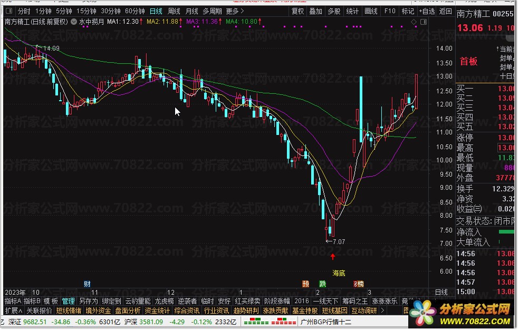Open the 短线基因 tab

click(334, 311)
